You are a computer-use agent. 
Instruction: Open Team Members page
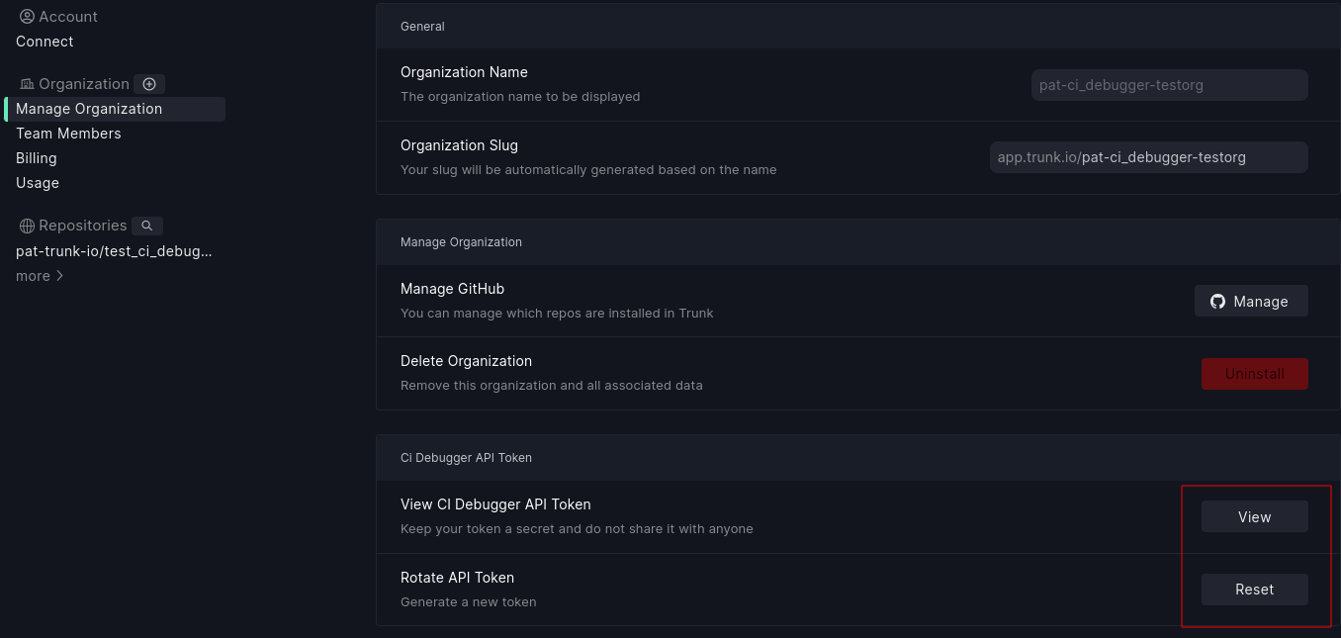pyautogui.click(x=68, y=134)
